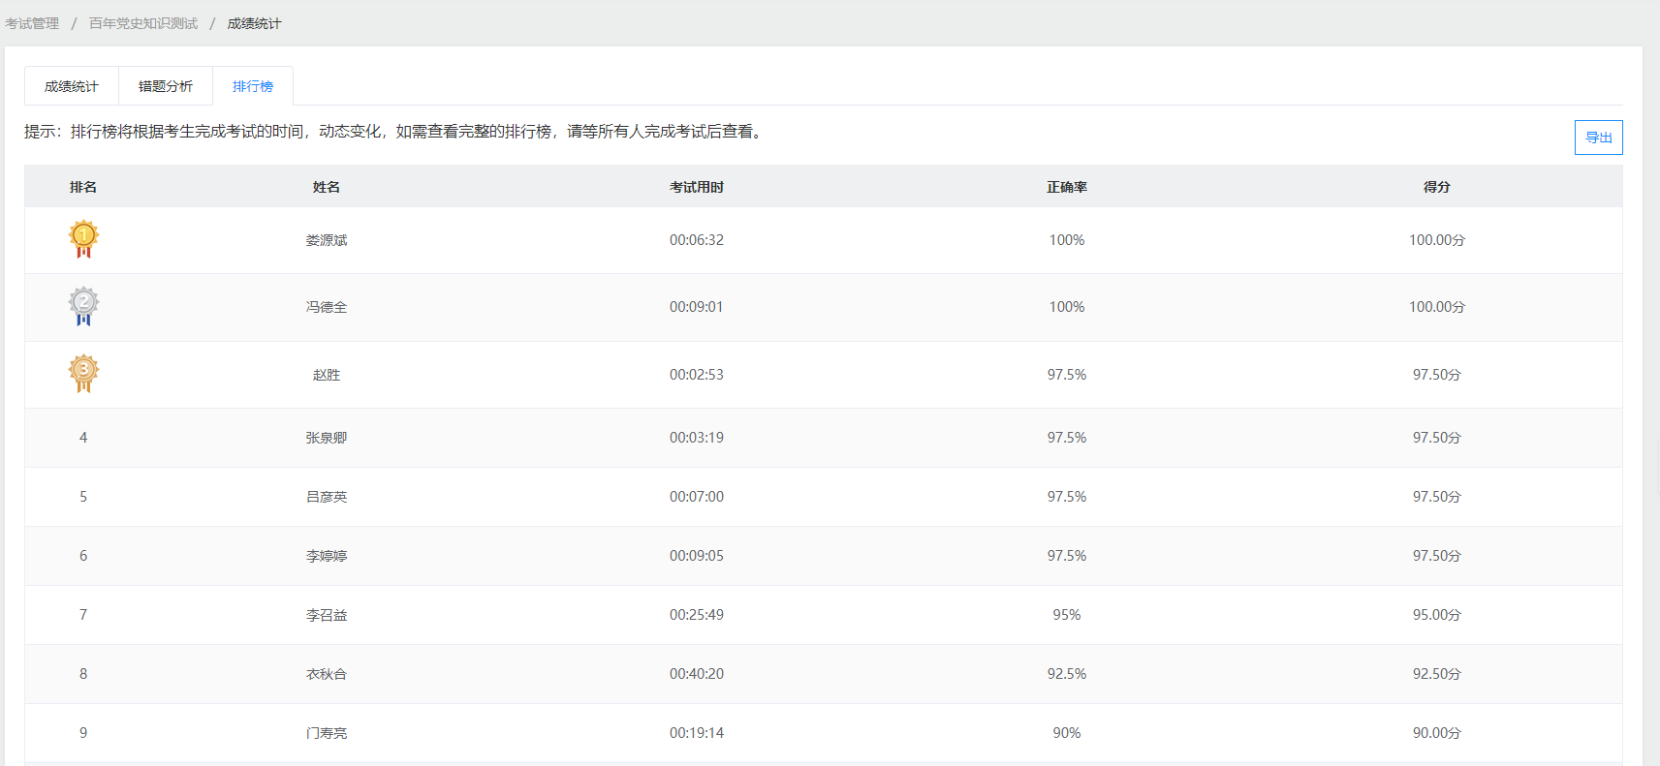The image size is (1660, 766).
Task: Click the gold first-place medal icon
Action: (83, 239)
